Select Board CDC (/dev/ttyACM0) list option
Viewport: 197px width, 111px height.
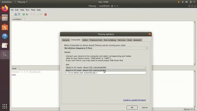pyautogui.click(x=106, y=71)
